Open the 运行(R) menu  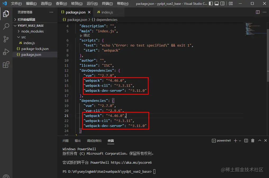tap(92, 3)
